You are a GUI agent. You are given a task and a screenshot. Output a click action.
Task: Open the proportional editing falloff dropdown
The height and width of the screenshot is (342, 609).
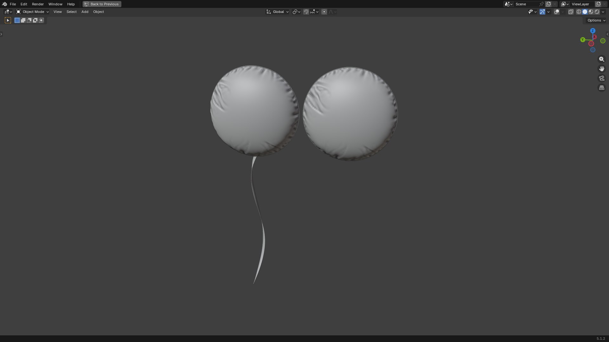point(332,12)
